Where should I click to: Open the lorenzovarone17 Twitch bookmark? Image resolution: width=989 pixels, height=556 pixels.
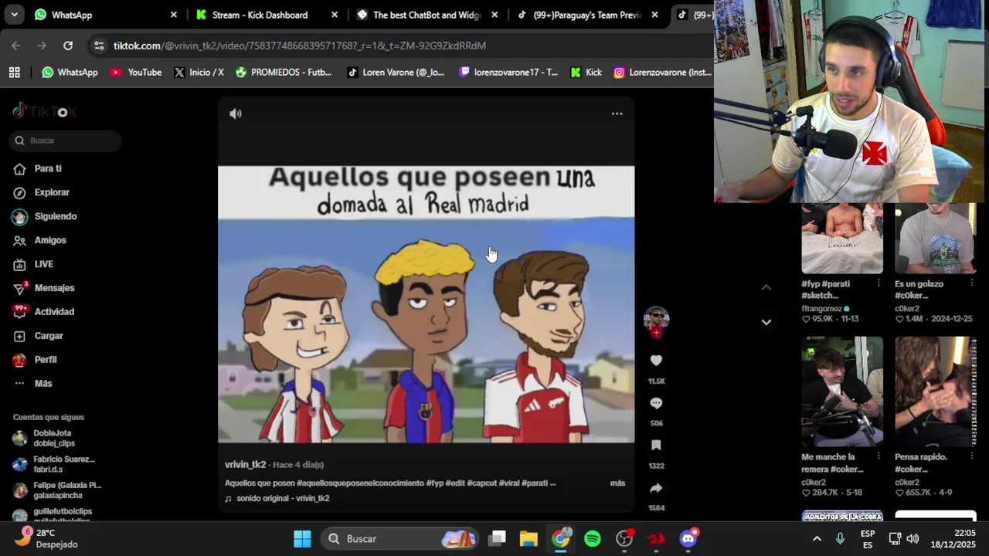[x=508, y=73]
